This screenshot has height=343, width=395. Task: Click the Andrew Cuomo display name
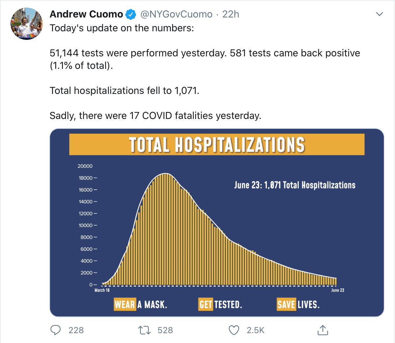[86, 14]
